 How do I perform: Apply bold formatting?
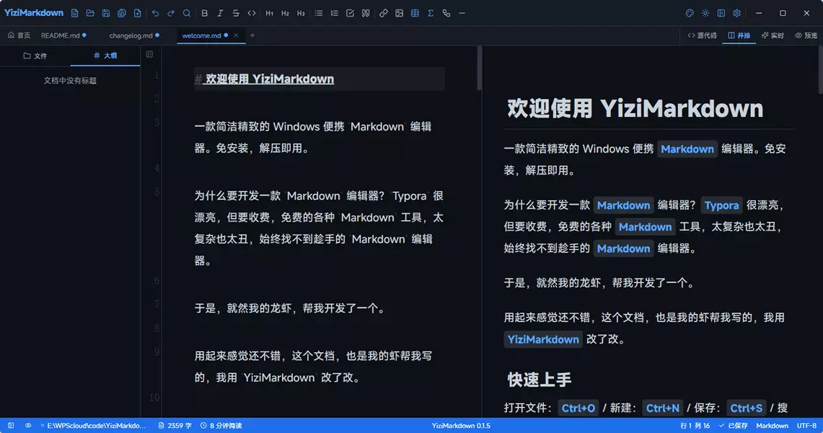tap(205, 13)
